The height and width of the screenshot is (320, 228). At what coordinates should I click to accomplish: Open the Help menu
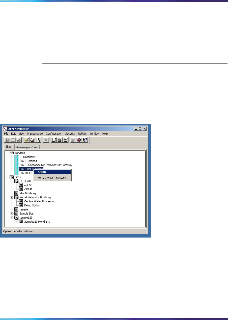[105, 134]
